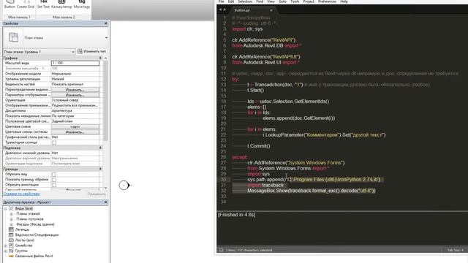
Task: Click the [Finished in 4.6s] build output
Action: click(236, 215)
